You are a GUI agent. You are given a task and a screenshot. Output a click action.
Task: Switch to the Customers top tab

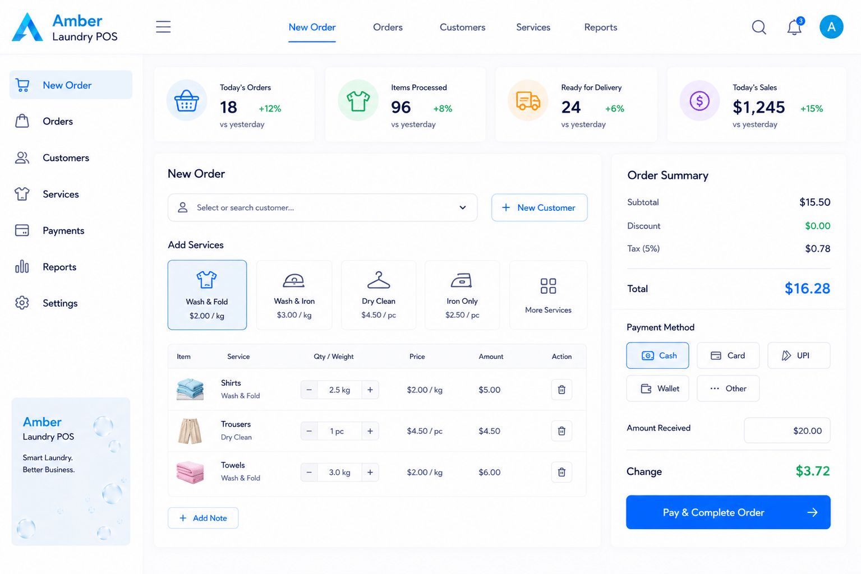pyautogui.click(x=462, y=27)
